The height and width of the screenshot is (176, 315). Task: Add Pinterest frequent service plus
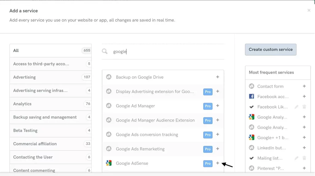(x=304, y=168)
